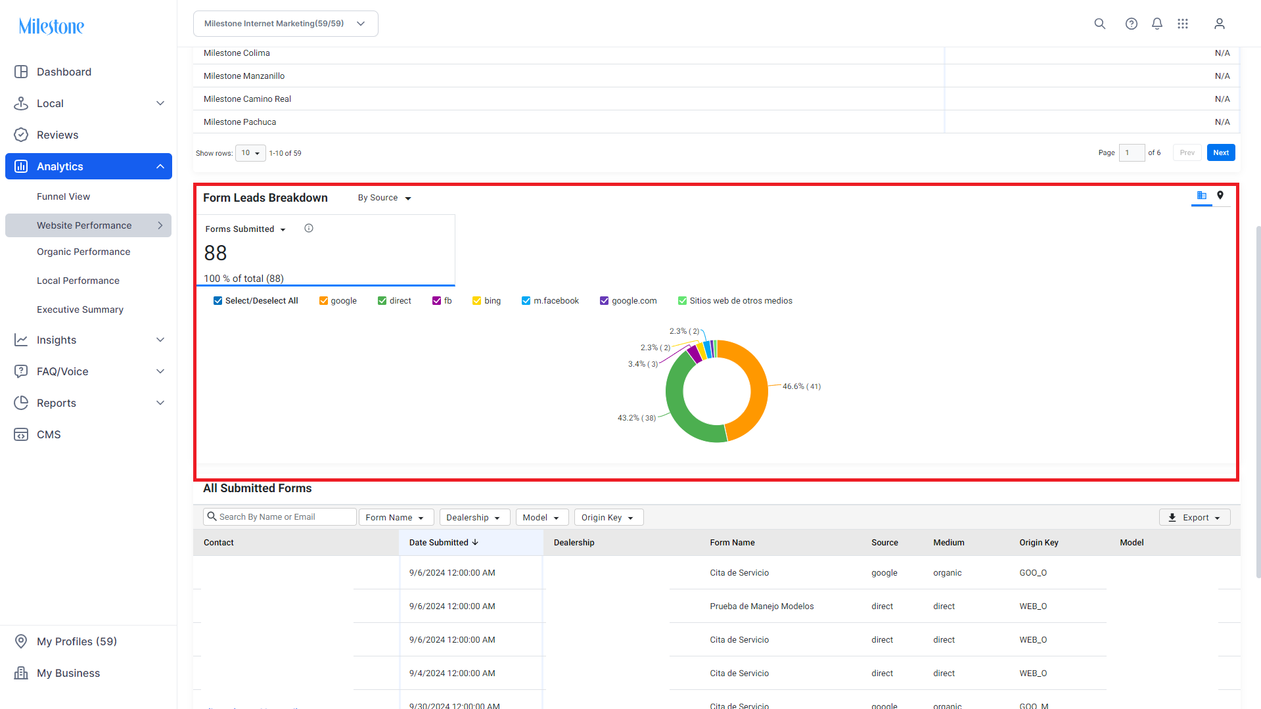
Task: Open the user account profile icon
Action: [1219, 24]
